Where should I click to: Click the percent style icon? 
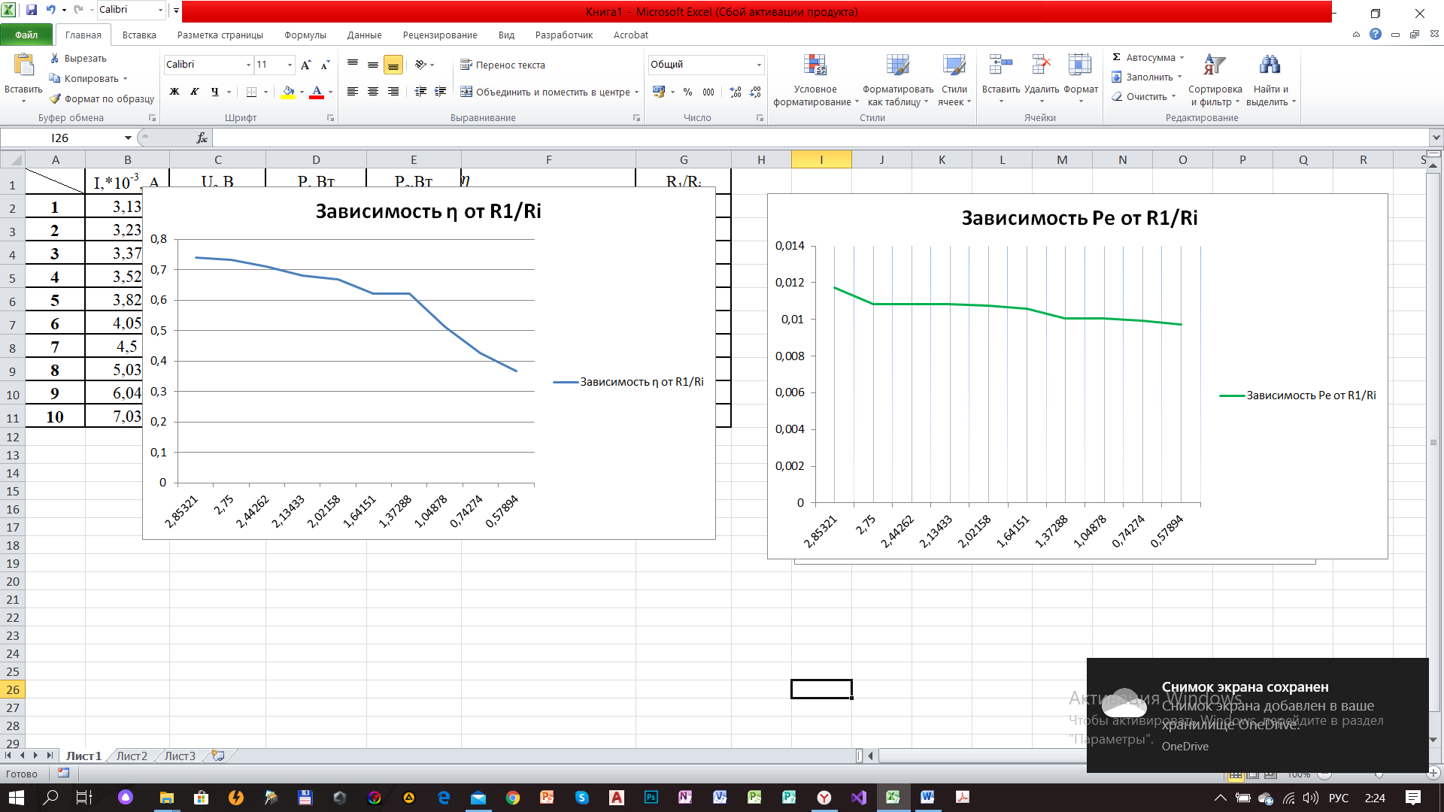[x=687, y=92]
